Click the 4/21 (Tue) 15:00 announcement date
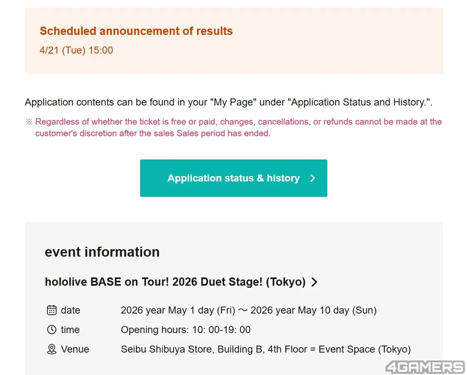Screen dimensions: 467x375 (76, 50)
